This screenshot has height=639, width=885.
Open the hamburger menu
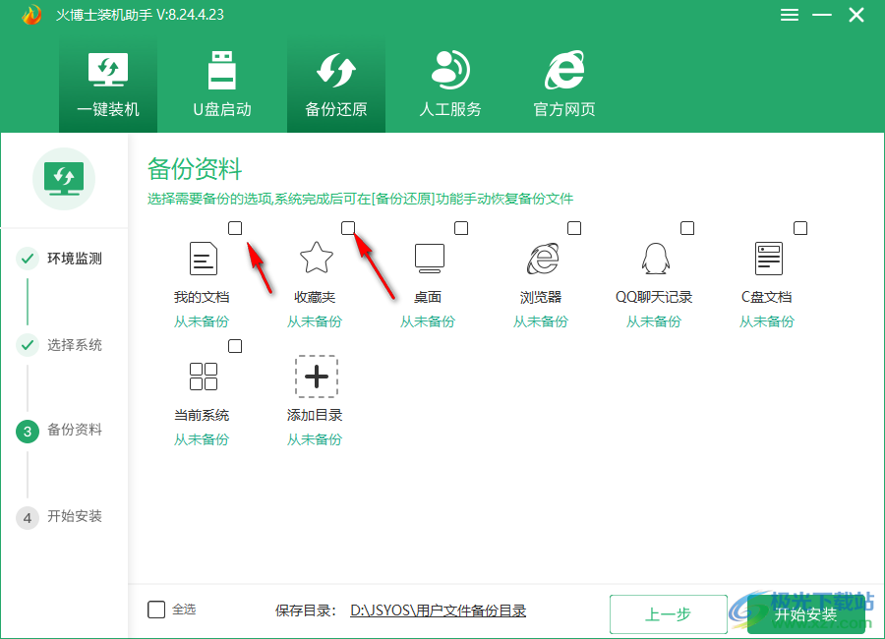click(x=789, y=15)
